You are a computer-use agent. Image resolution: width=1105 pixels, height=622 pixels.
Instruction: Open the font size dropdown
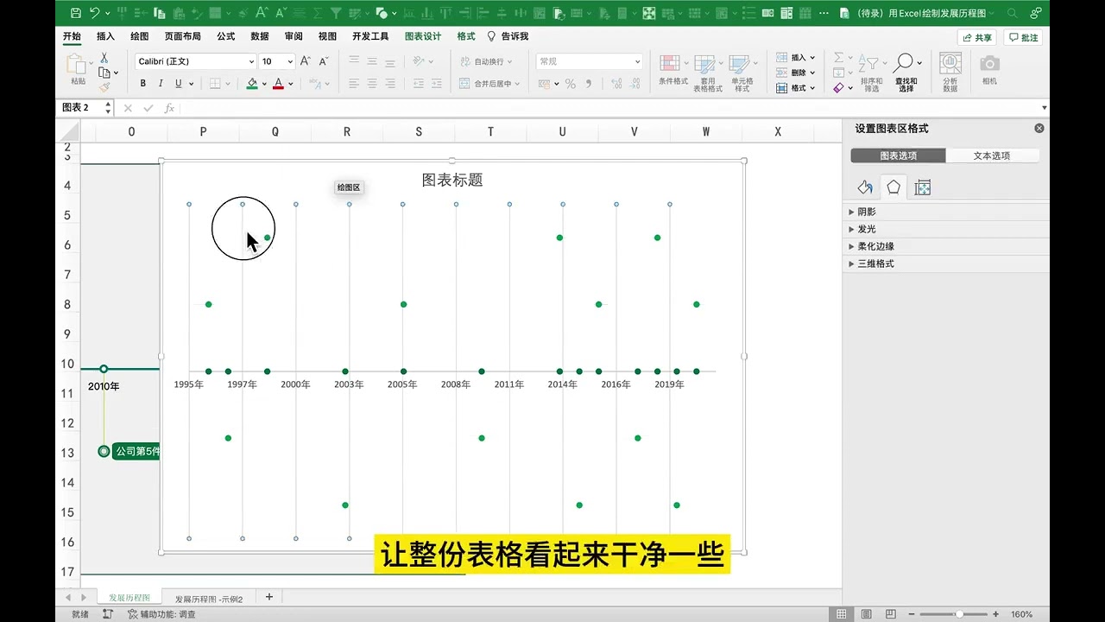pyautogui.click(x=289, y=61)
